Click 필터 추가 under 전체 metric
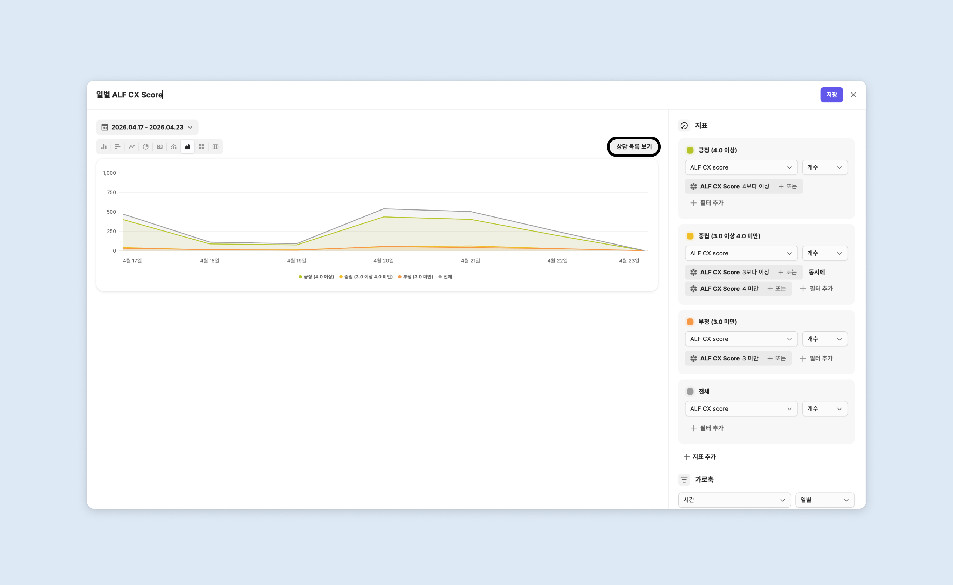 (x=707, y=428)
